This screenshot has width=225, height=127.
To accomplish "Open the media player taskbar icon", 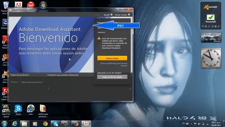I will pos(35,124).
